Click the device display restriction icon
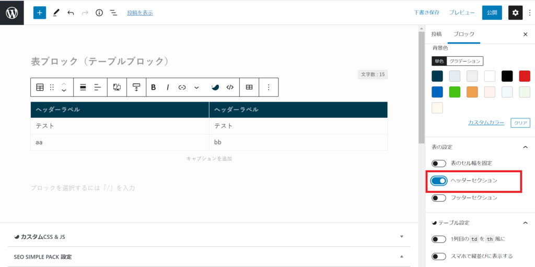This screenshot has width=535, height=267. [x=117, y=87]
